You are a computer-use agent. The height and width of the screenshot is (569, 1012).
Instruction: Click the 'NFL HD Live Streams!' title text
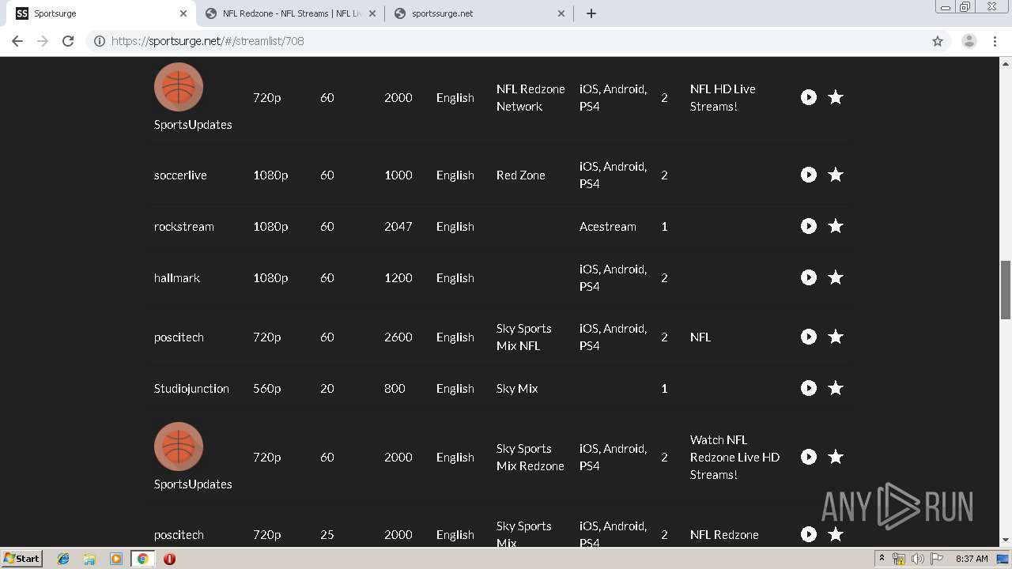[723, 98]
